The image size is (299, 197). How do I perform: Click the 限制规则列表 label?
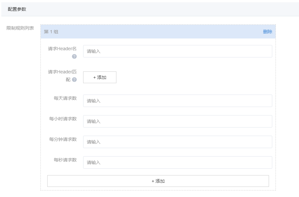point(20,28)
